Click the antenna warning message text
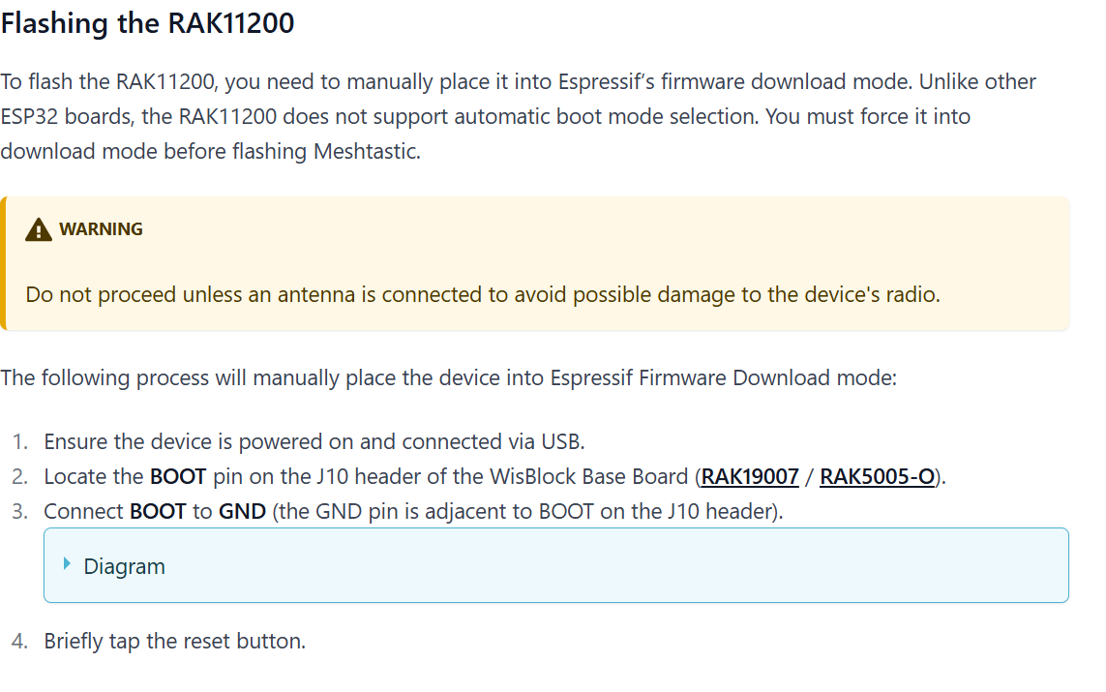Viewport: 1106px width, 692px height. 482,294
